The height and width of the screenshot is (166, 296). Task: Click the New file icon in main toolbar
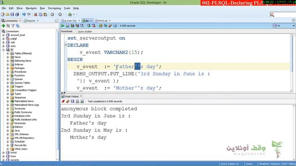pos(3,14)
